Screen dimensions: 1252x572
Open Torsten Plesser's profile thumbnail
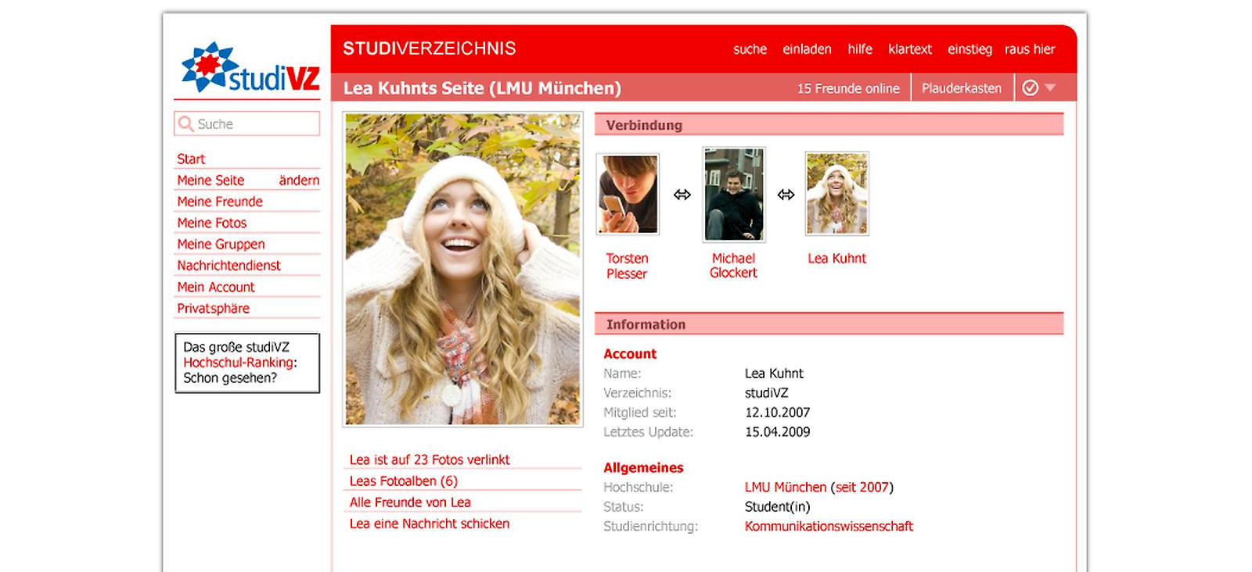(628, 194)
